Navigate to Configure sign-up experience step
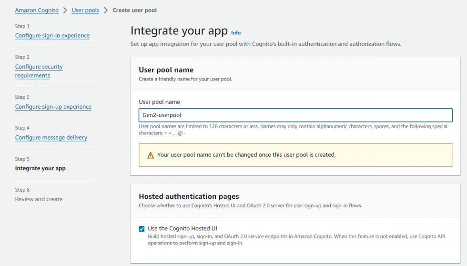Screen dimensions: 467x266 [x=53, y=107]
